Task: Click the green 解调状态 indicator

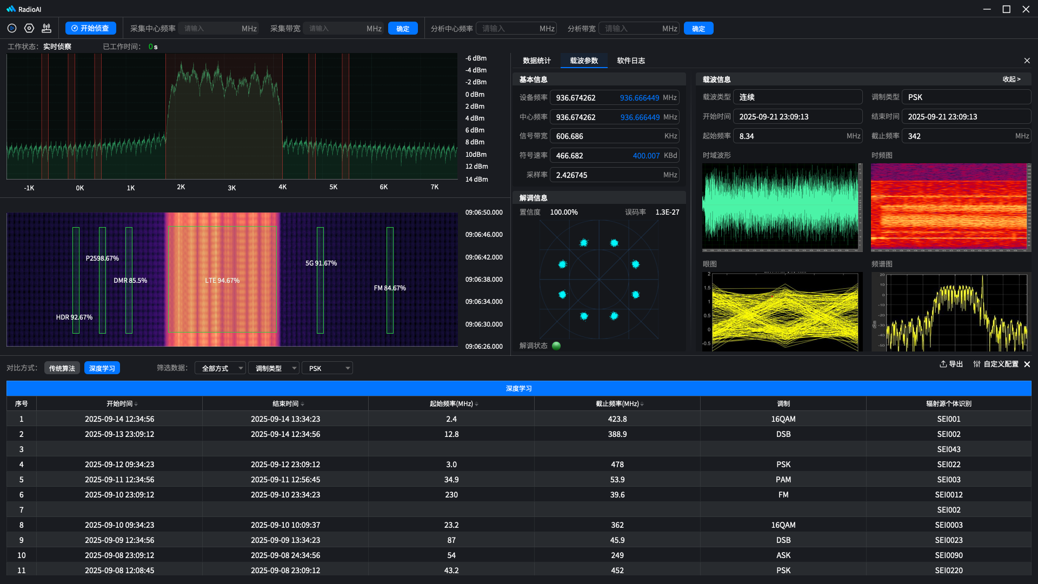Action: [556, 346]
